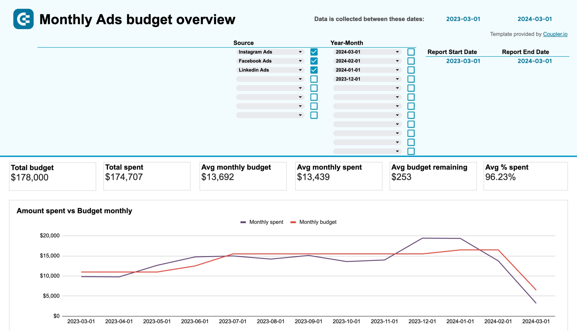Click the Report Start Date value
The height and width of the screenshot is (331, 577).
pos(463,61)
